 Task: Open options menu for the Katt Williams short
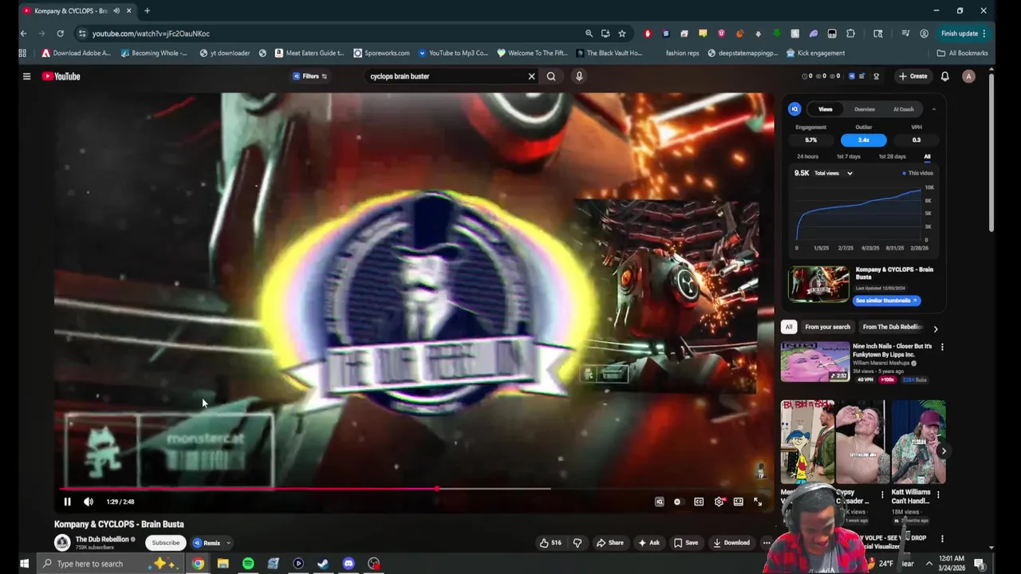pos(938,494)
